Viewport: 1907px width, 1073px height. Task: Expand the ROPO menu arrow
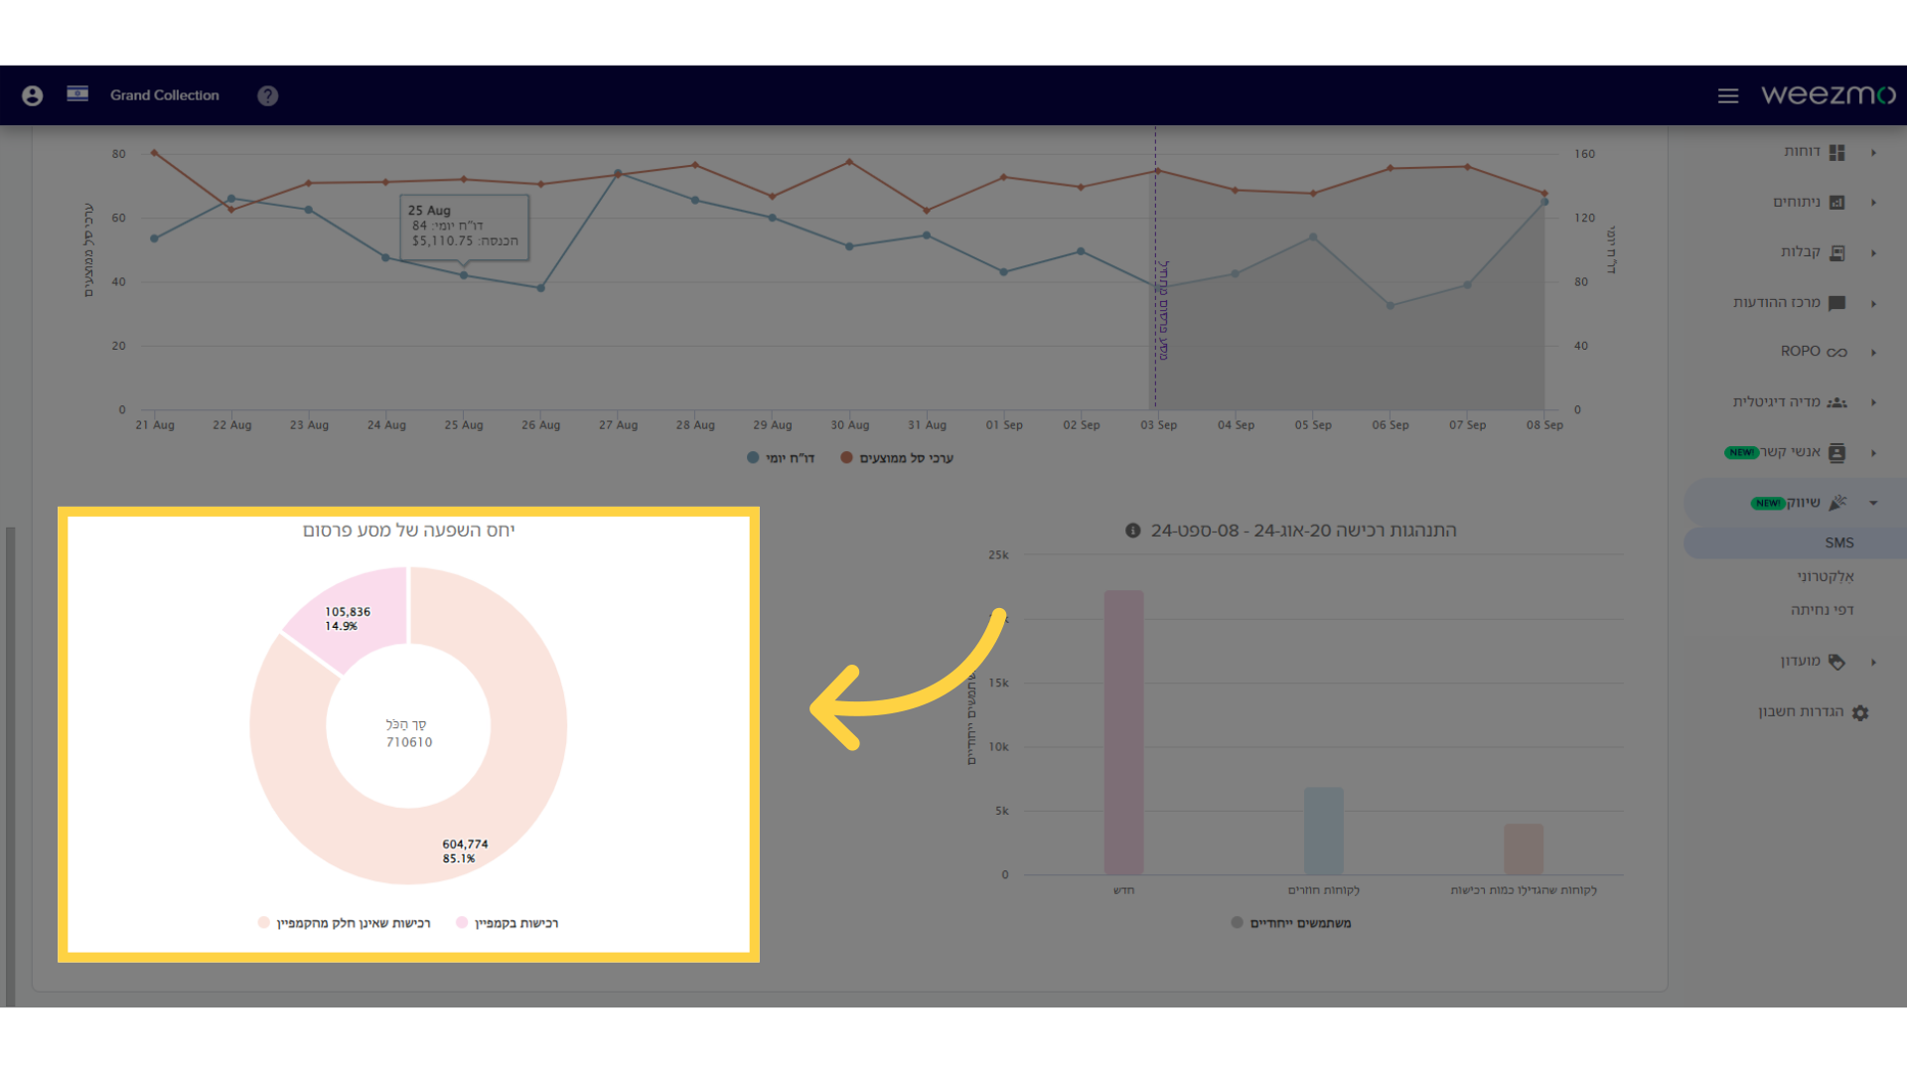pyautogui.click(x=1874, y=352)
